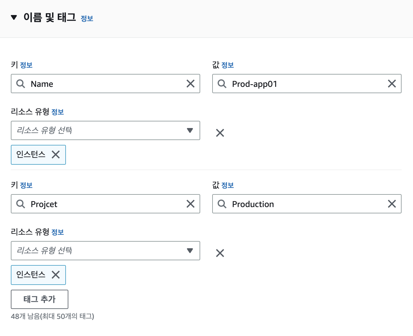
Task: Open 정보 link beside first 리소스 유형 label
Action: point(57,112)
